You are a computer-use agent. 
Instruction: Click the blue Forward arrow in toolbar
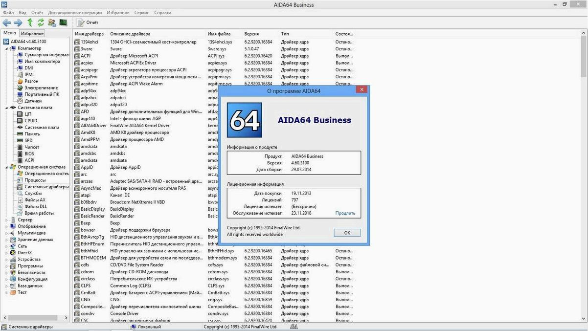point(18,22)
